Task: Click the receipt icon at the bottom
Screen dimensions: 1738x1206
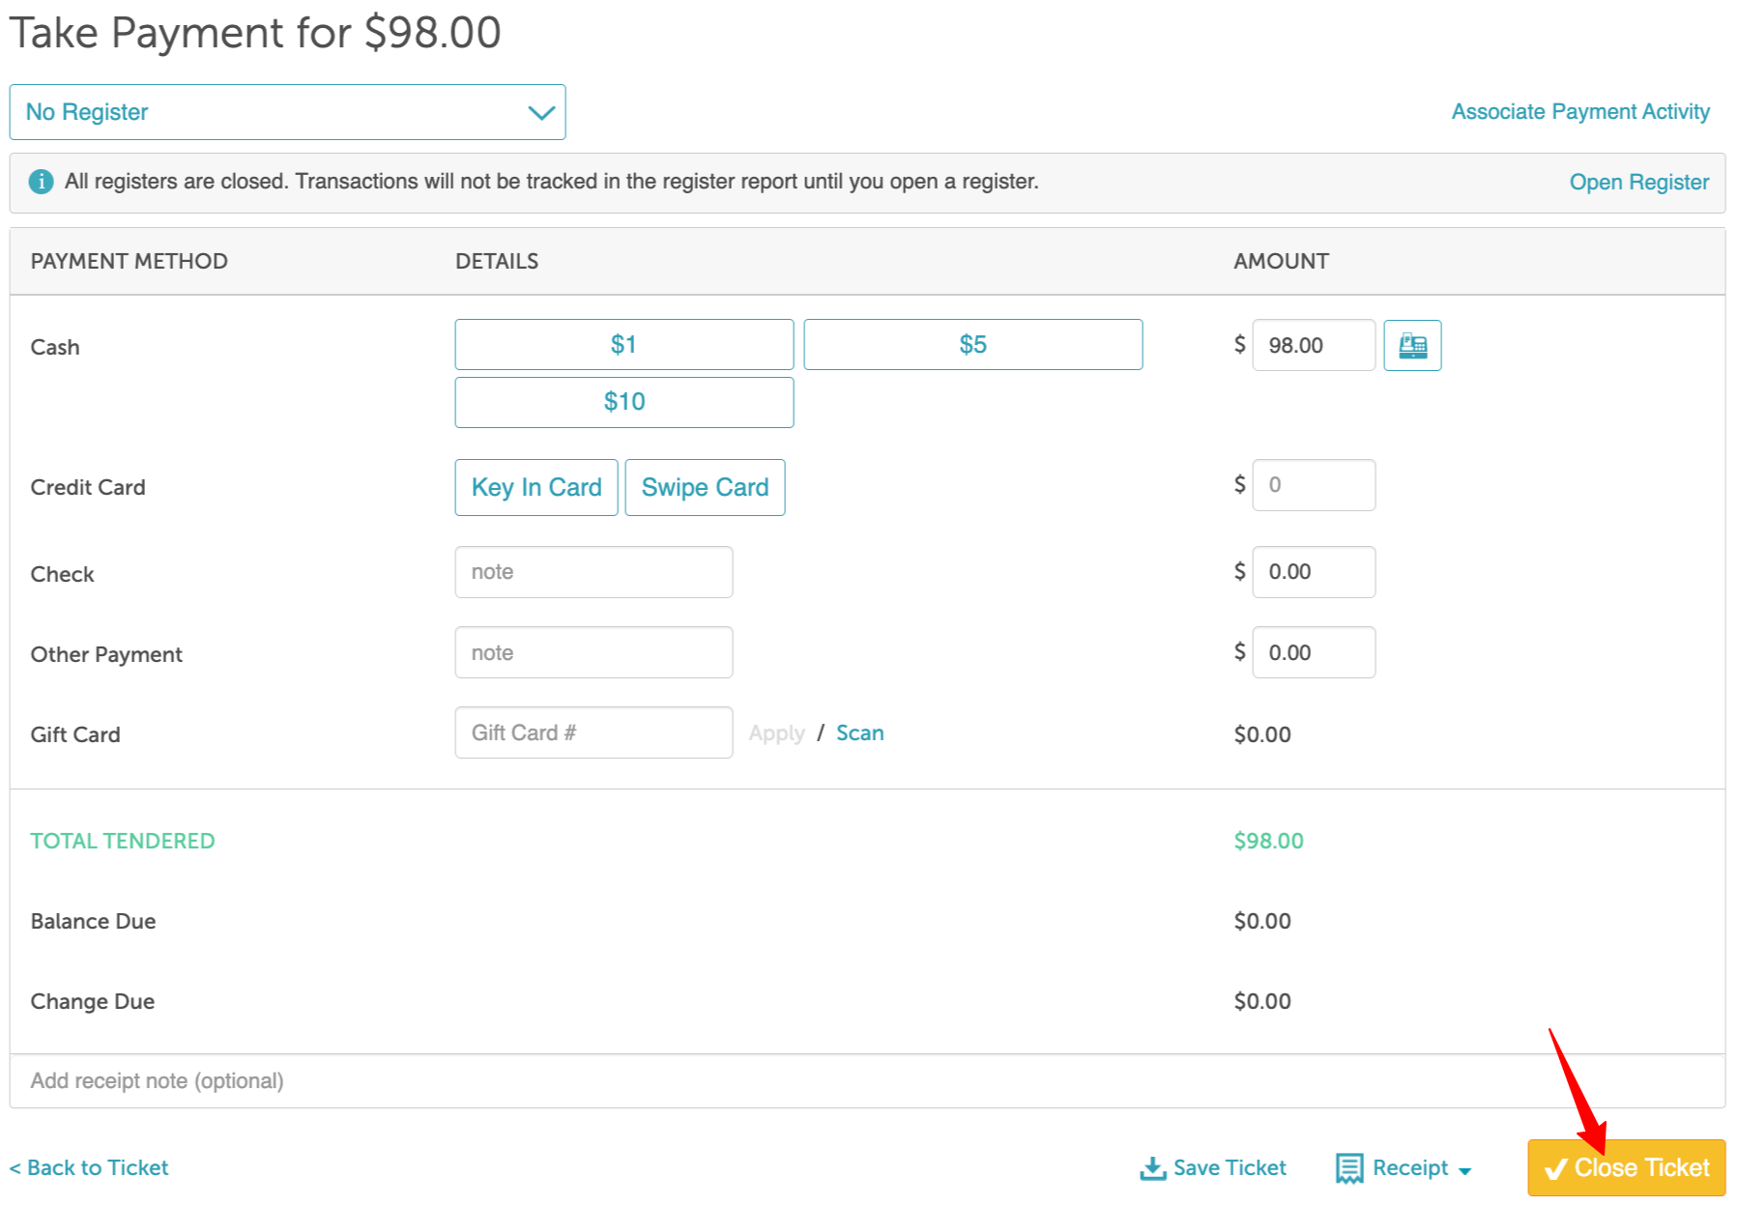Action: pos(1349,1168)
